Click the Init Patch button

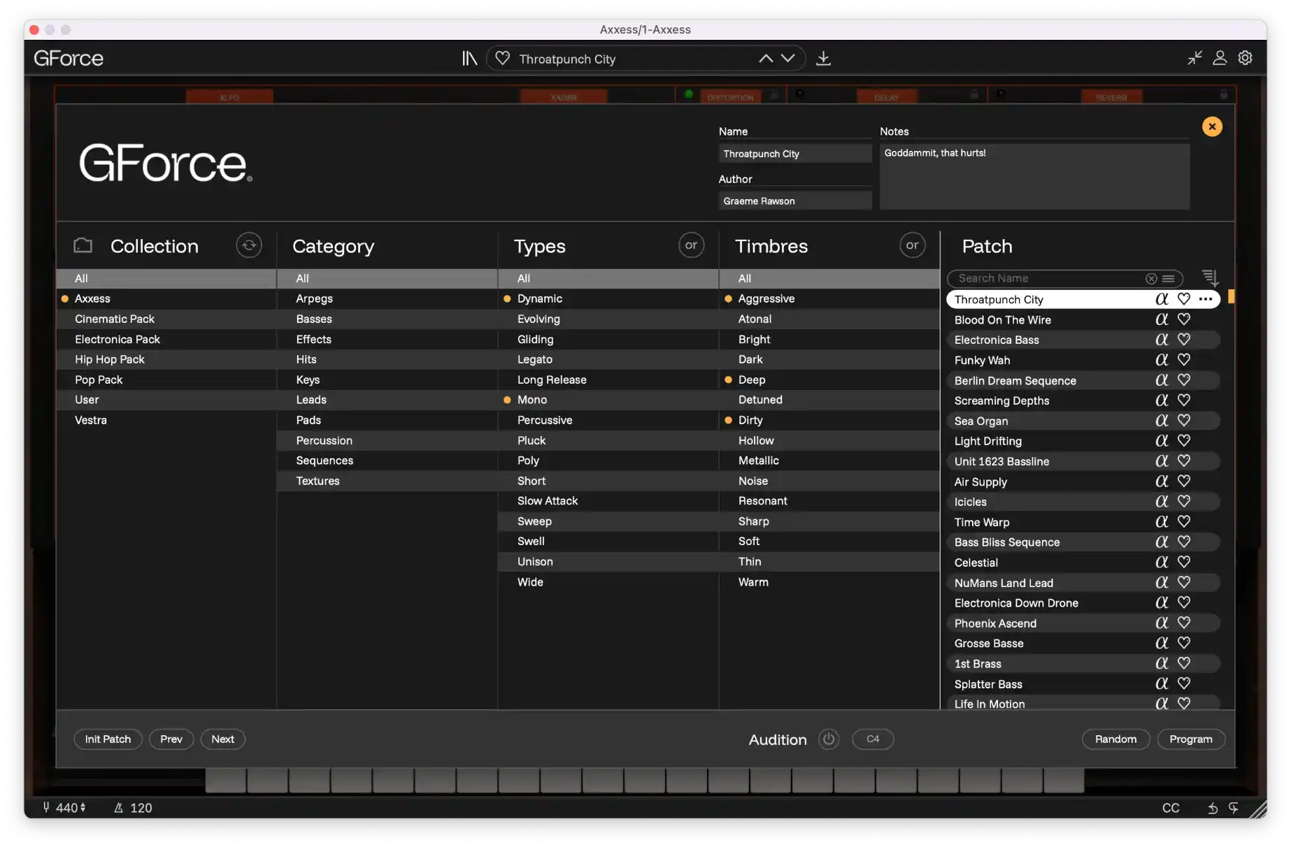[x=108, y=739]
